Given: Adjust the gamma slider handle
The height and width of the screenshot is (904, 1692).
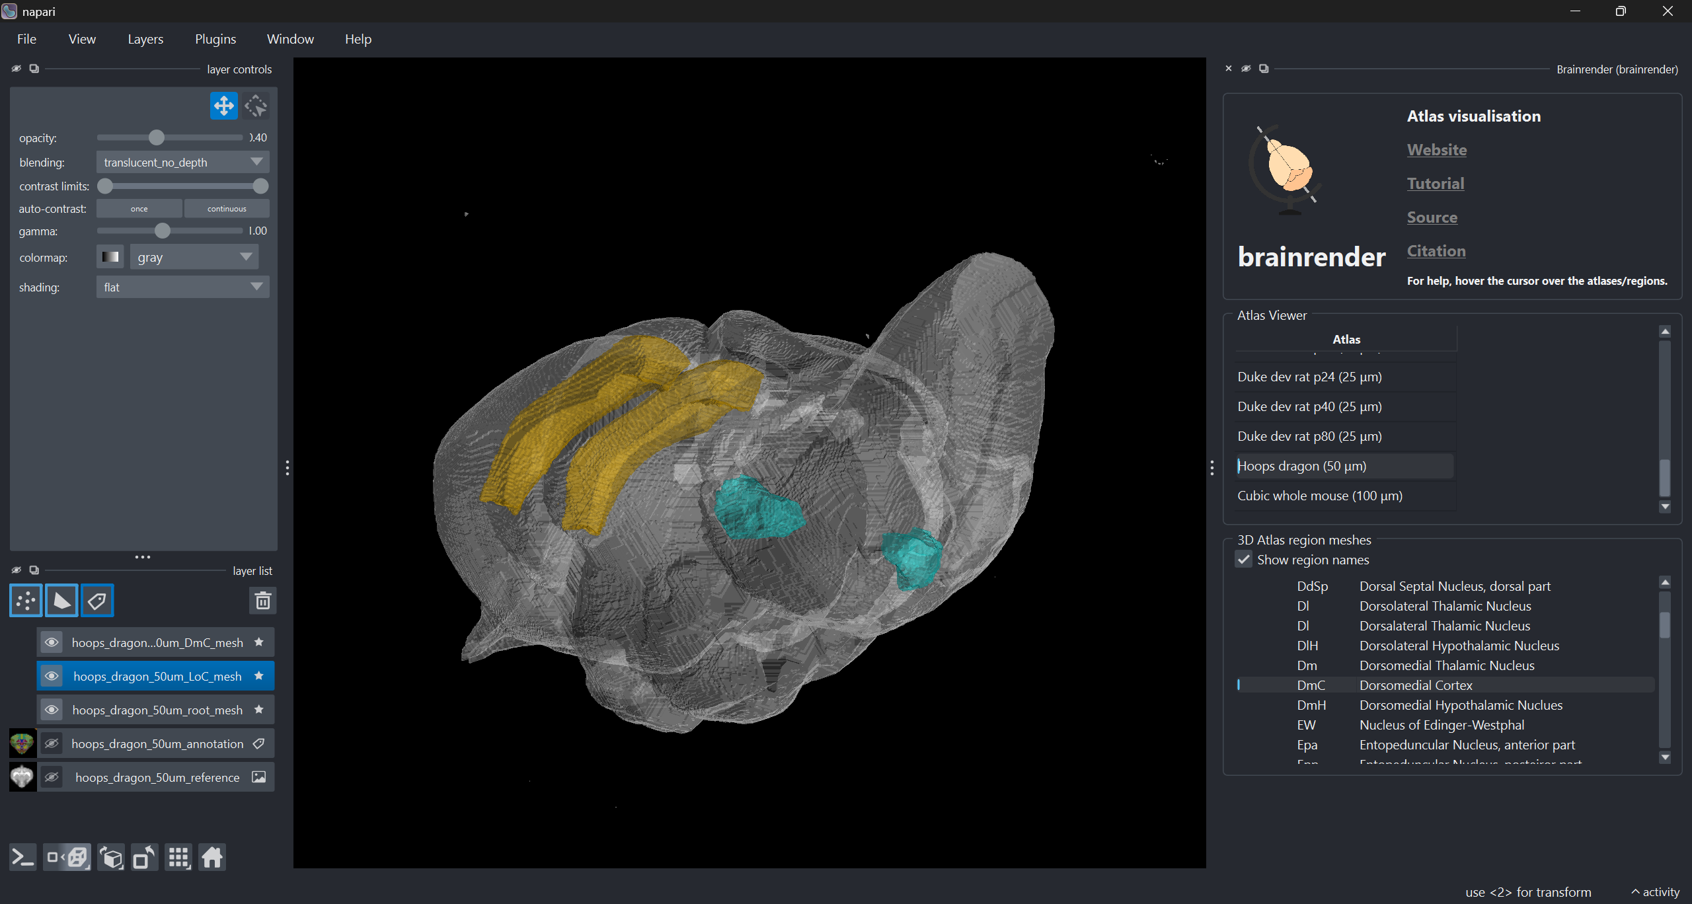Looking at the screenshot, I should click(163, 231).
